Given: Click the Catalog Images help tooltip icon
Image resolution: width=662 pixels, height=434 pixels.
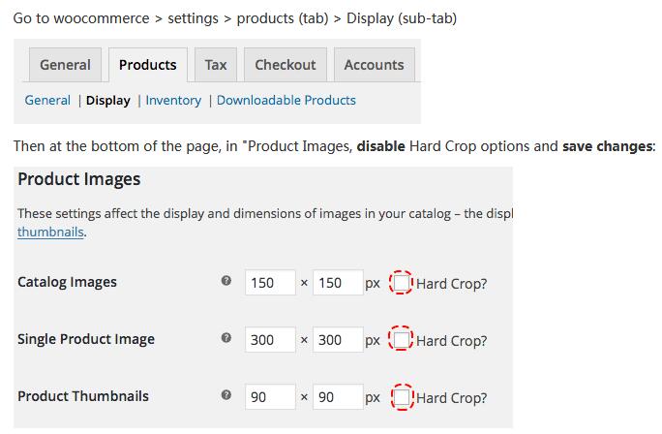Looking at the screenshot, I should pos(226,281).
